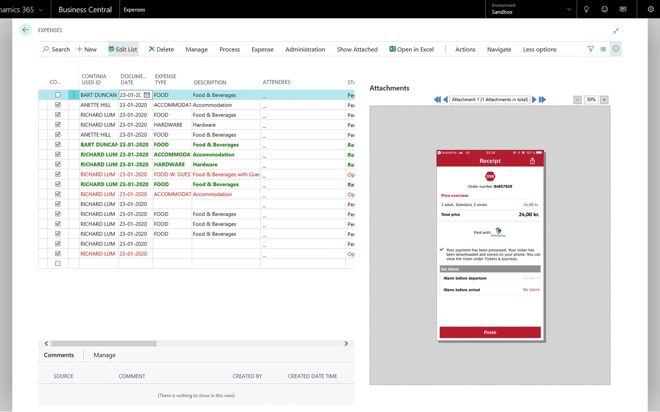
Task: Zoom out attachment with minus button
Action: click(x=577, y=100)
